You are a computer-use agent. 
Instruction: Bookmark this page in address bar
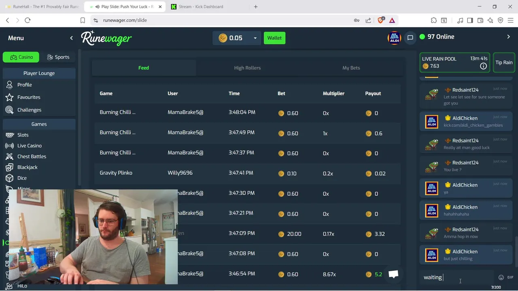[83, 20]
